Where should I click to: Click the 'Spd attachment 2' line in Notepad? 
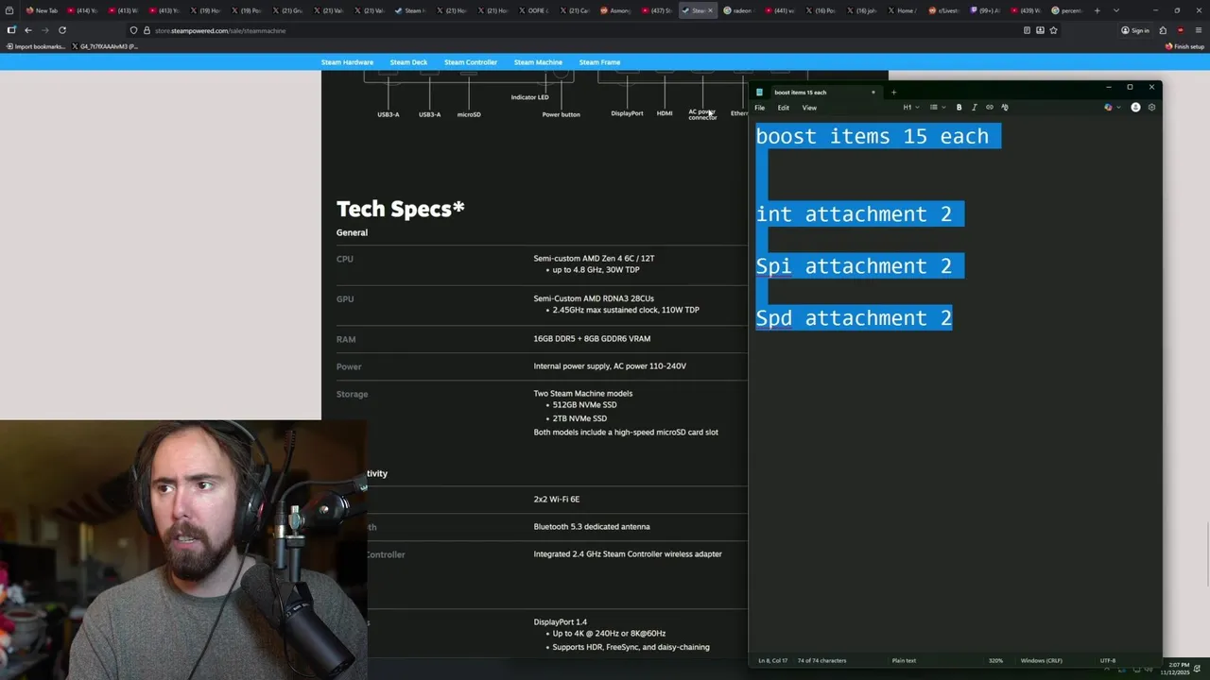pos(854,318)
